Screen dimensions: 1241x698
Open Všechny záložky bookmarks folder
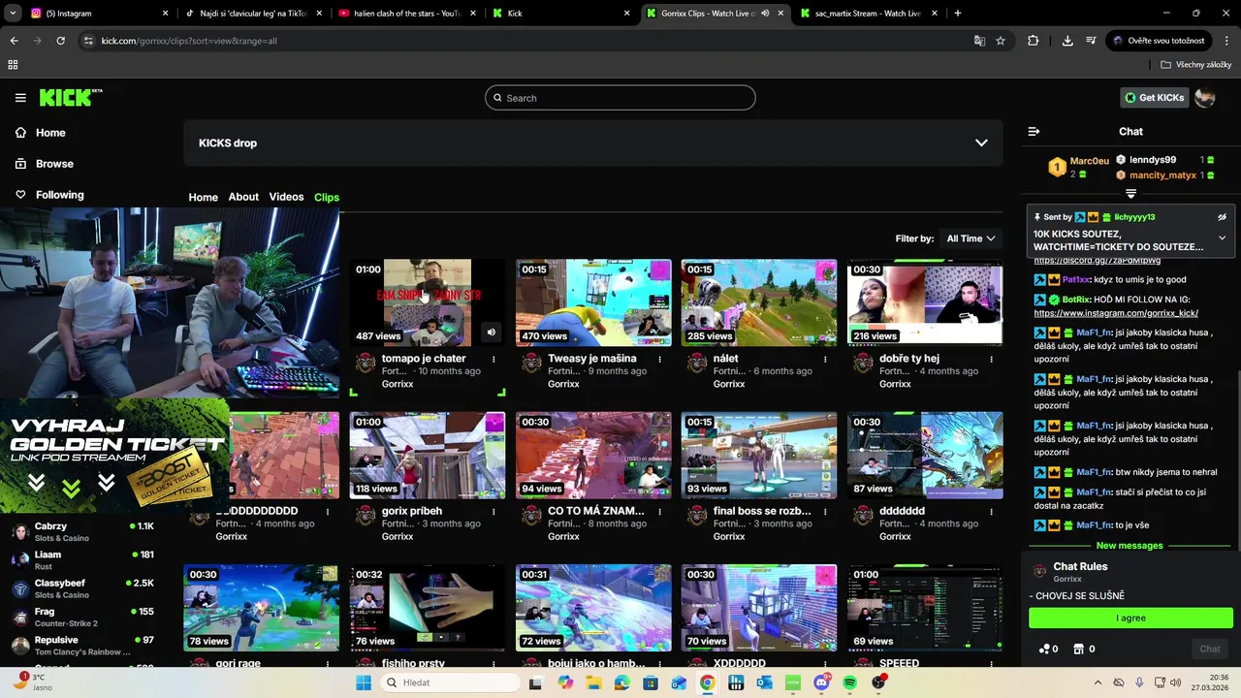click(1195, 64)
